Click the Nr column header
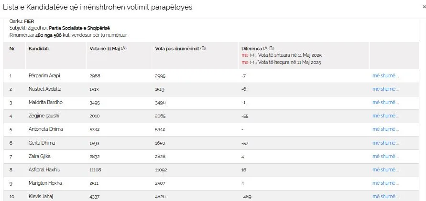 point(12,49)
